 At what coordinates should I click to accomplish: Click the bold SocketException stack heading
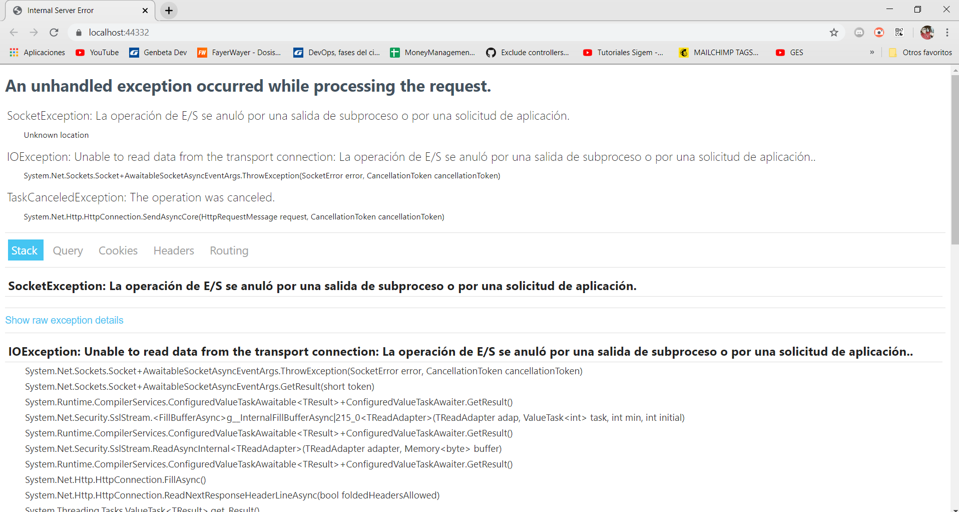pyautogui.click(x=322, y=286)
